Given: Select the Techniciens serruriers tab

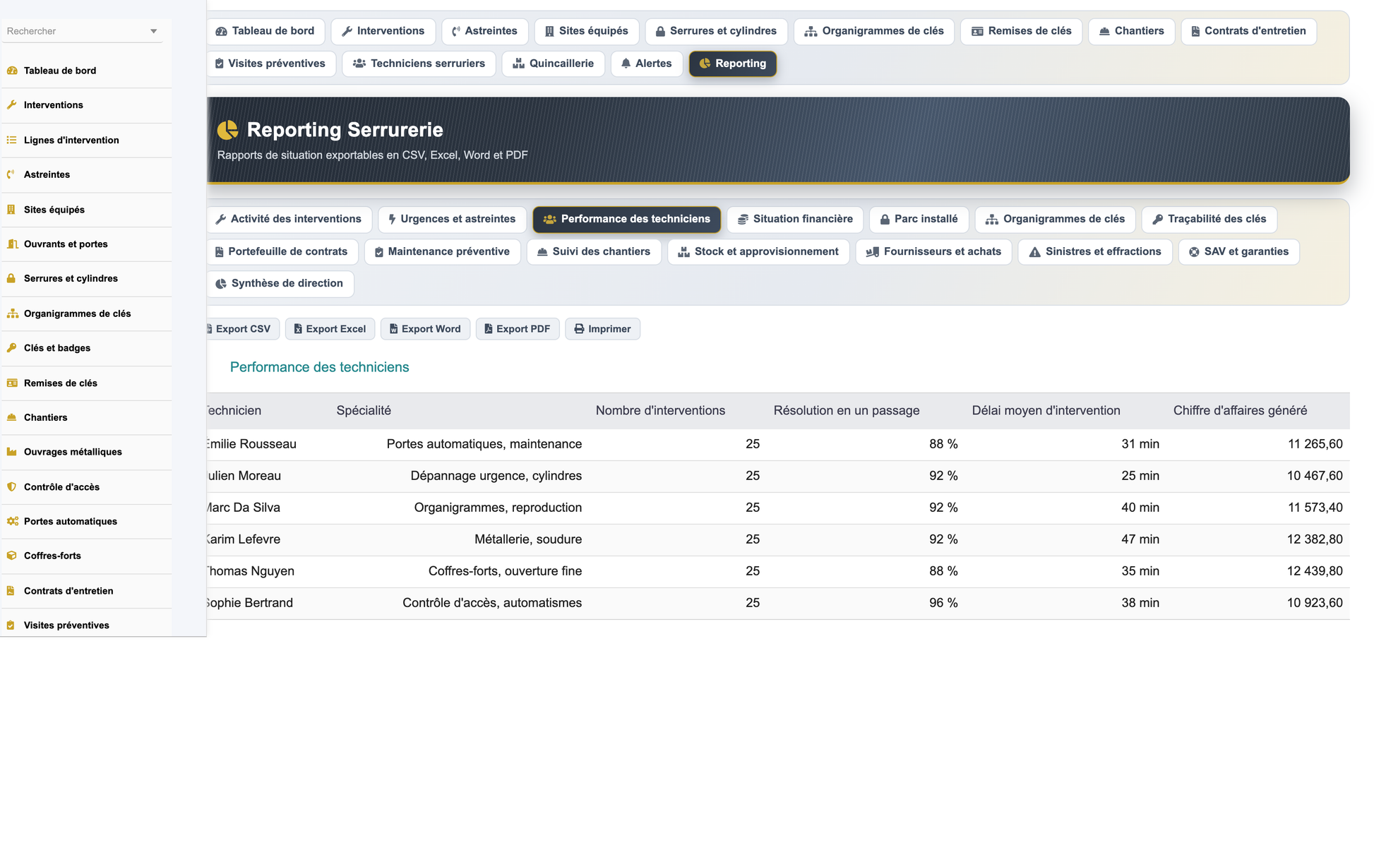Looking at the screenshot, I should coord(419,64).
